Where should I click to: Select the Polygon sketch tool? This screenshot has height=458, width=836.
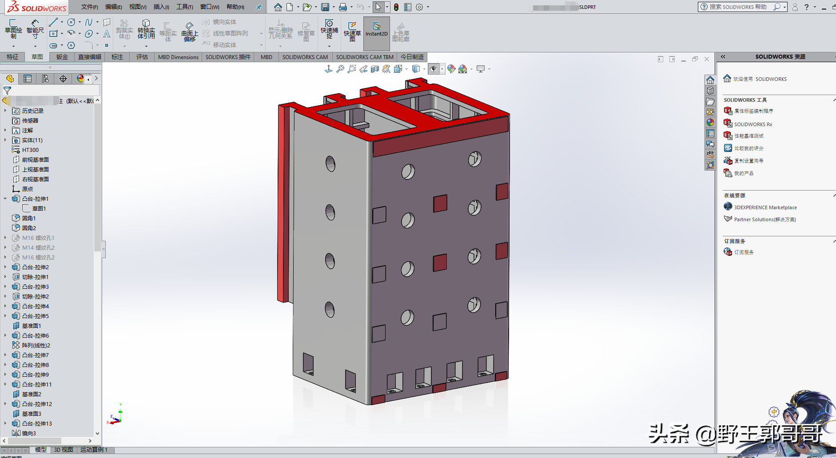[71, 45]
